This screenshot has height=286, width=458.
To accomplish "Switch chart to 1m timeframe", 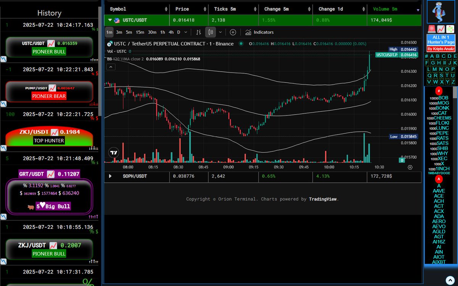I will tap(109, 32).
